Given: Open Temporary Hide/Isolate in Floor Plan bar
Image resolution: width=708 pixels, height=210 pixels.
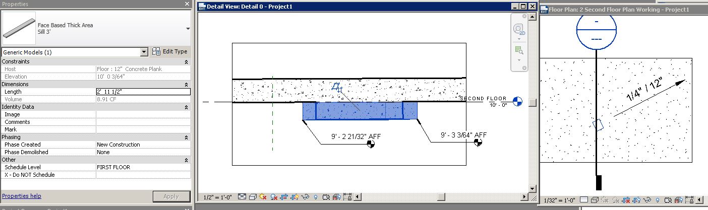Looking at the screenshot, I should coord(647,200).
